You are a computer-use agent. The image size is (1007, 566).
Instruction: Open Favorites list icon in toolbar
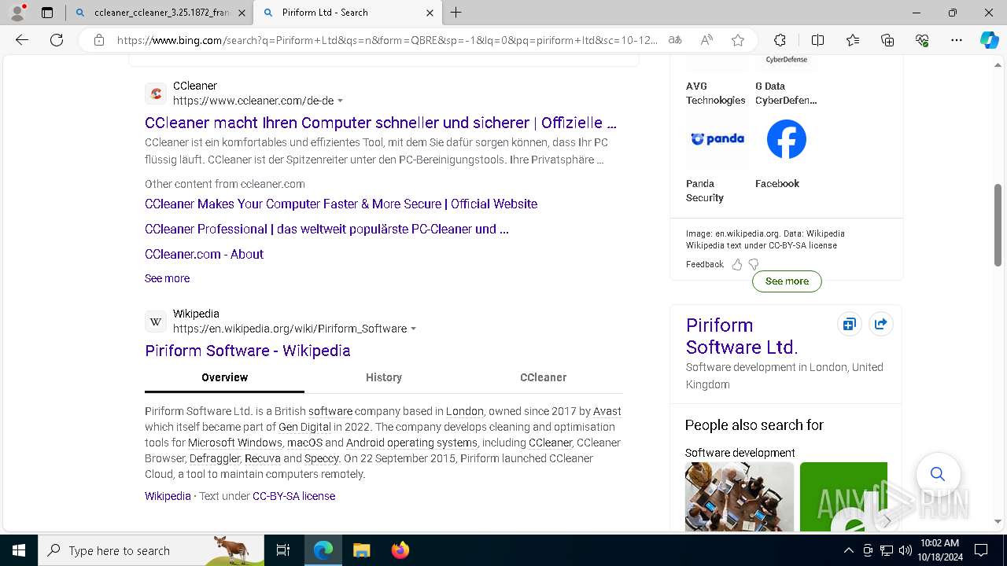tap(853, 40)
